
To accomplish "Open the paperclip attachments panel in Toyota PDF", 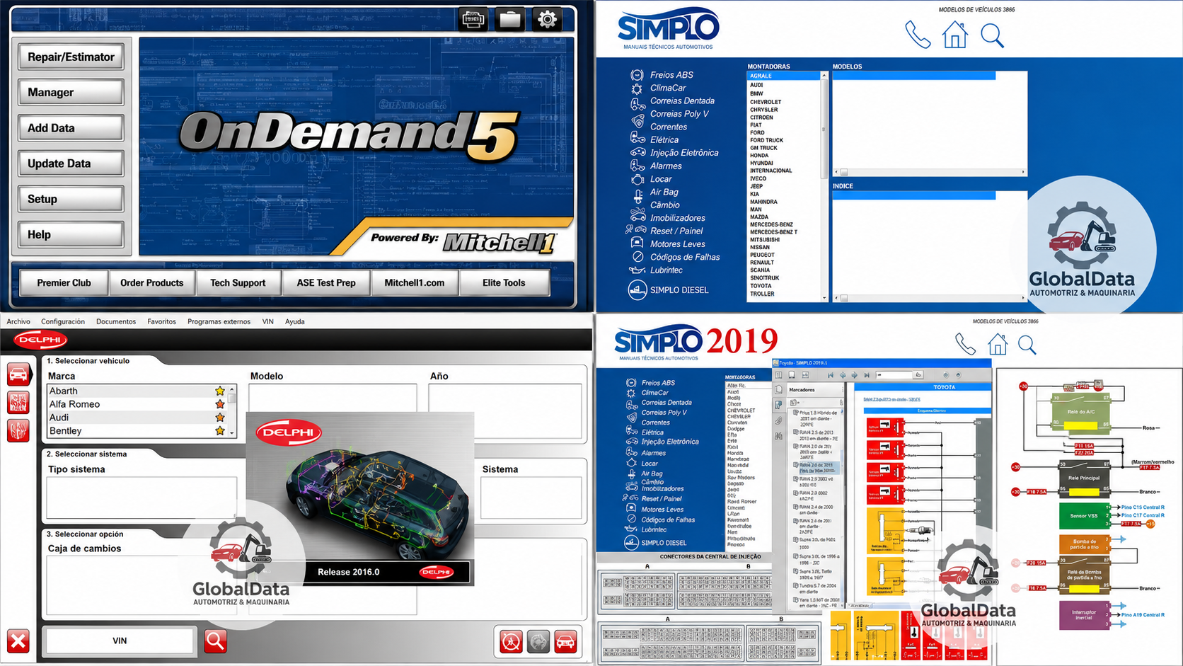I will click(x=778, y=420).
